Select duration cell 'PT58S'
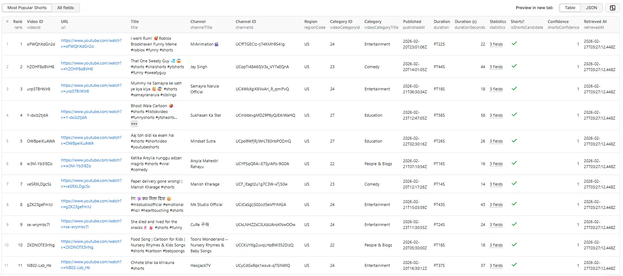Image resolution: width=623 pixels, height=276 pixels. (439, 115)
